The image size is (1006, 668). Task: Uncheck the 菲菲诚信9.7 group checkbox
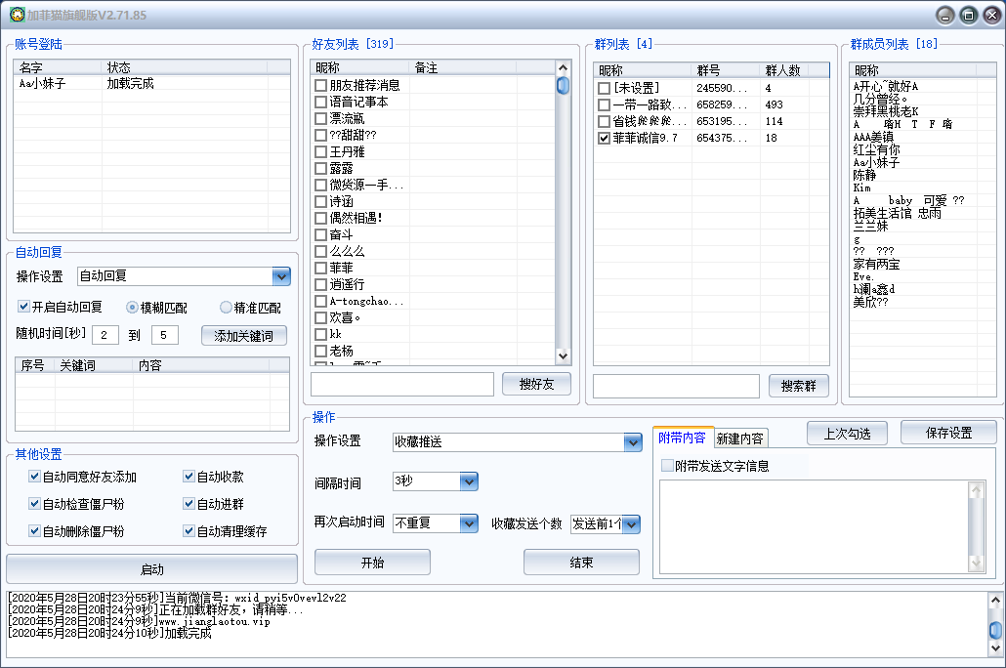[604, 139]
